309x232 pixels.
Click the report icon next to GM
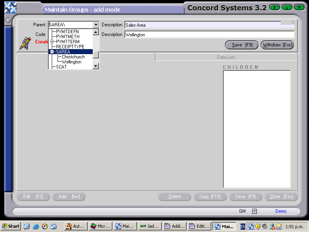[x=254, y=211]
